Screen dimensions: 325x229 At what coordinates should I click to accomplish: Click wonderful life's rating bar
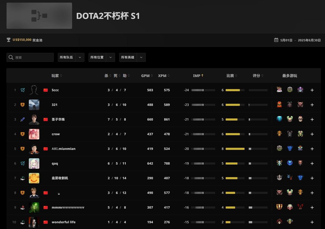click(258, 222)
